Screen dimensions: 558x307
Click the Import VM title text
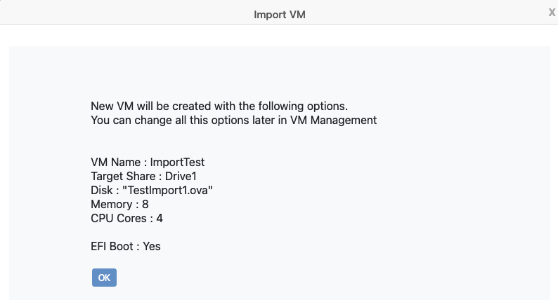click(279, 15)
